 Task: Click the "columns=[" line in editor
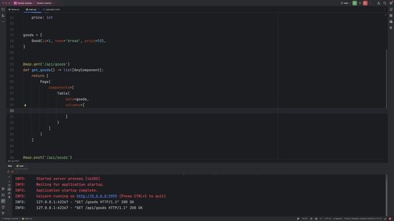click(75, 105)
